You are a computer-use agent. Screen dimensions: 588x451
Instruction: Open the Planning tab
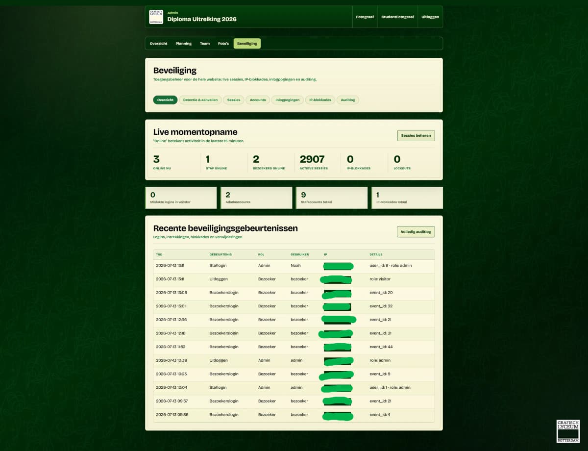click(184, 44)
